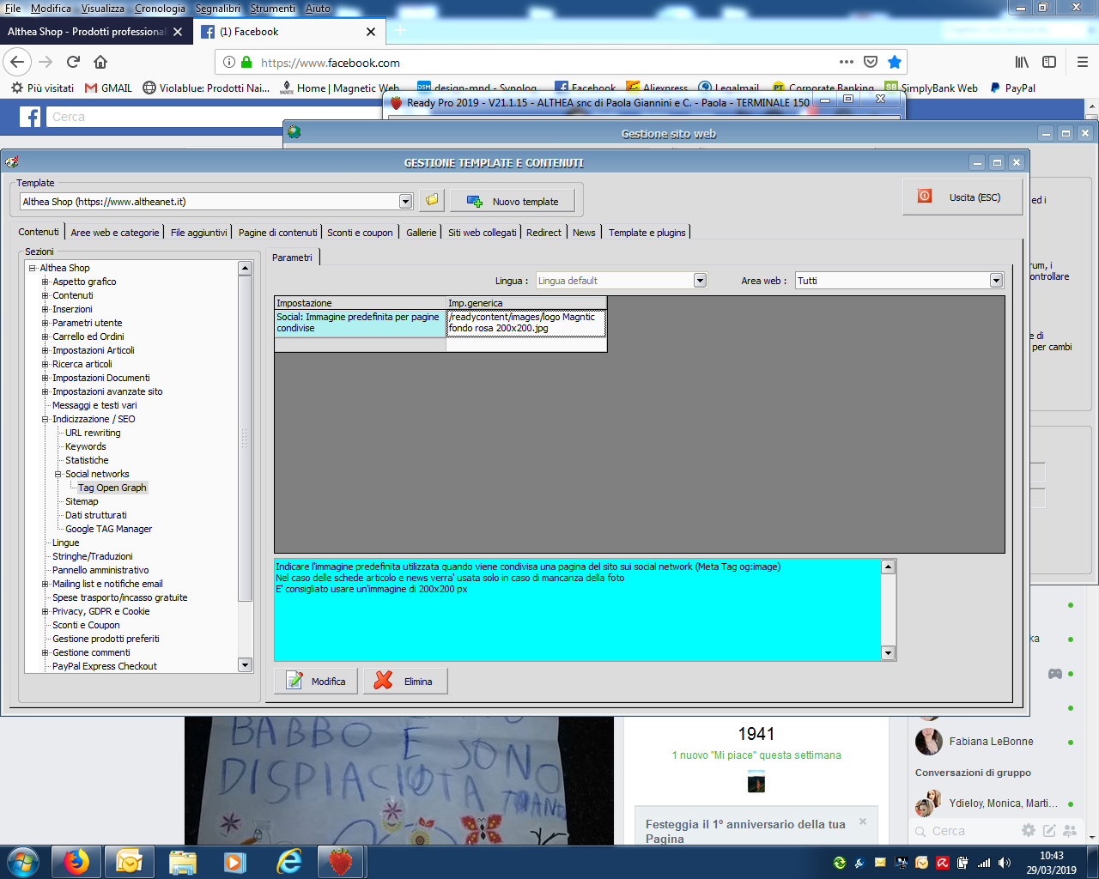Screen dimensions: 1099x879
Task: Click the Elimina button
Action: point(405,682)
